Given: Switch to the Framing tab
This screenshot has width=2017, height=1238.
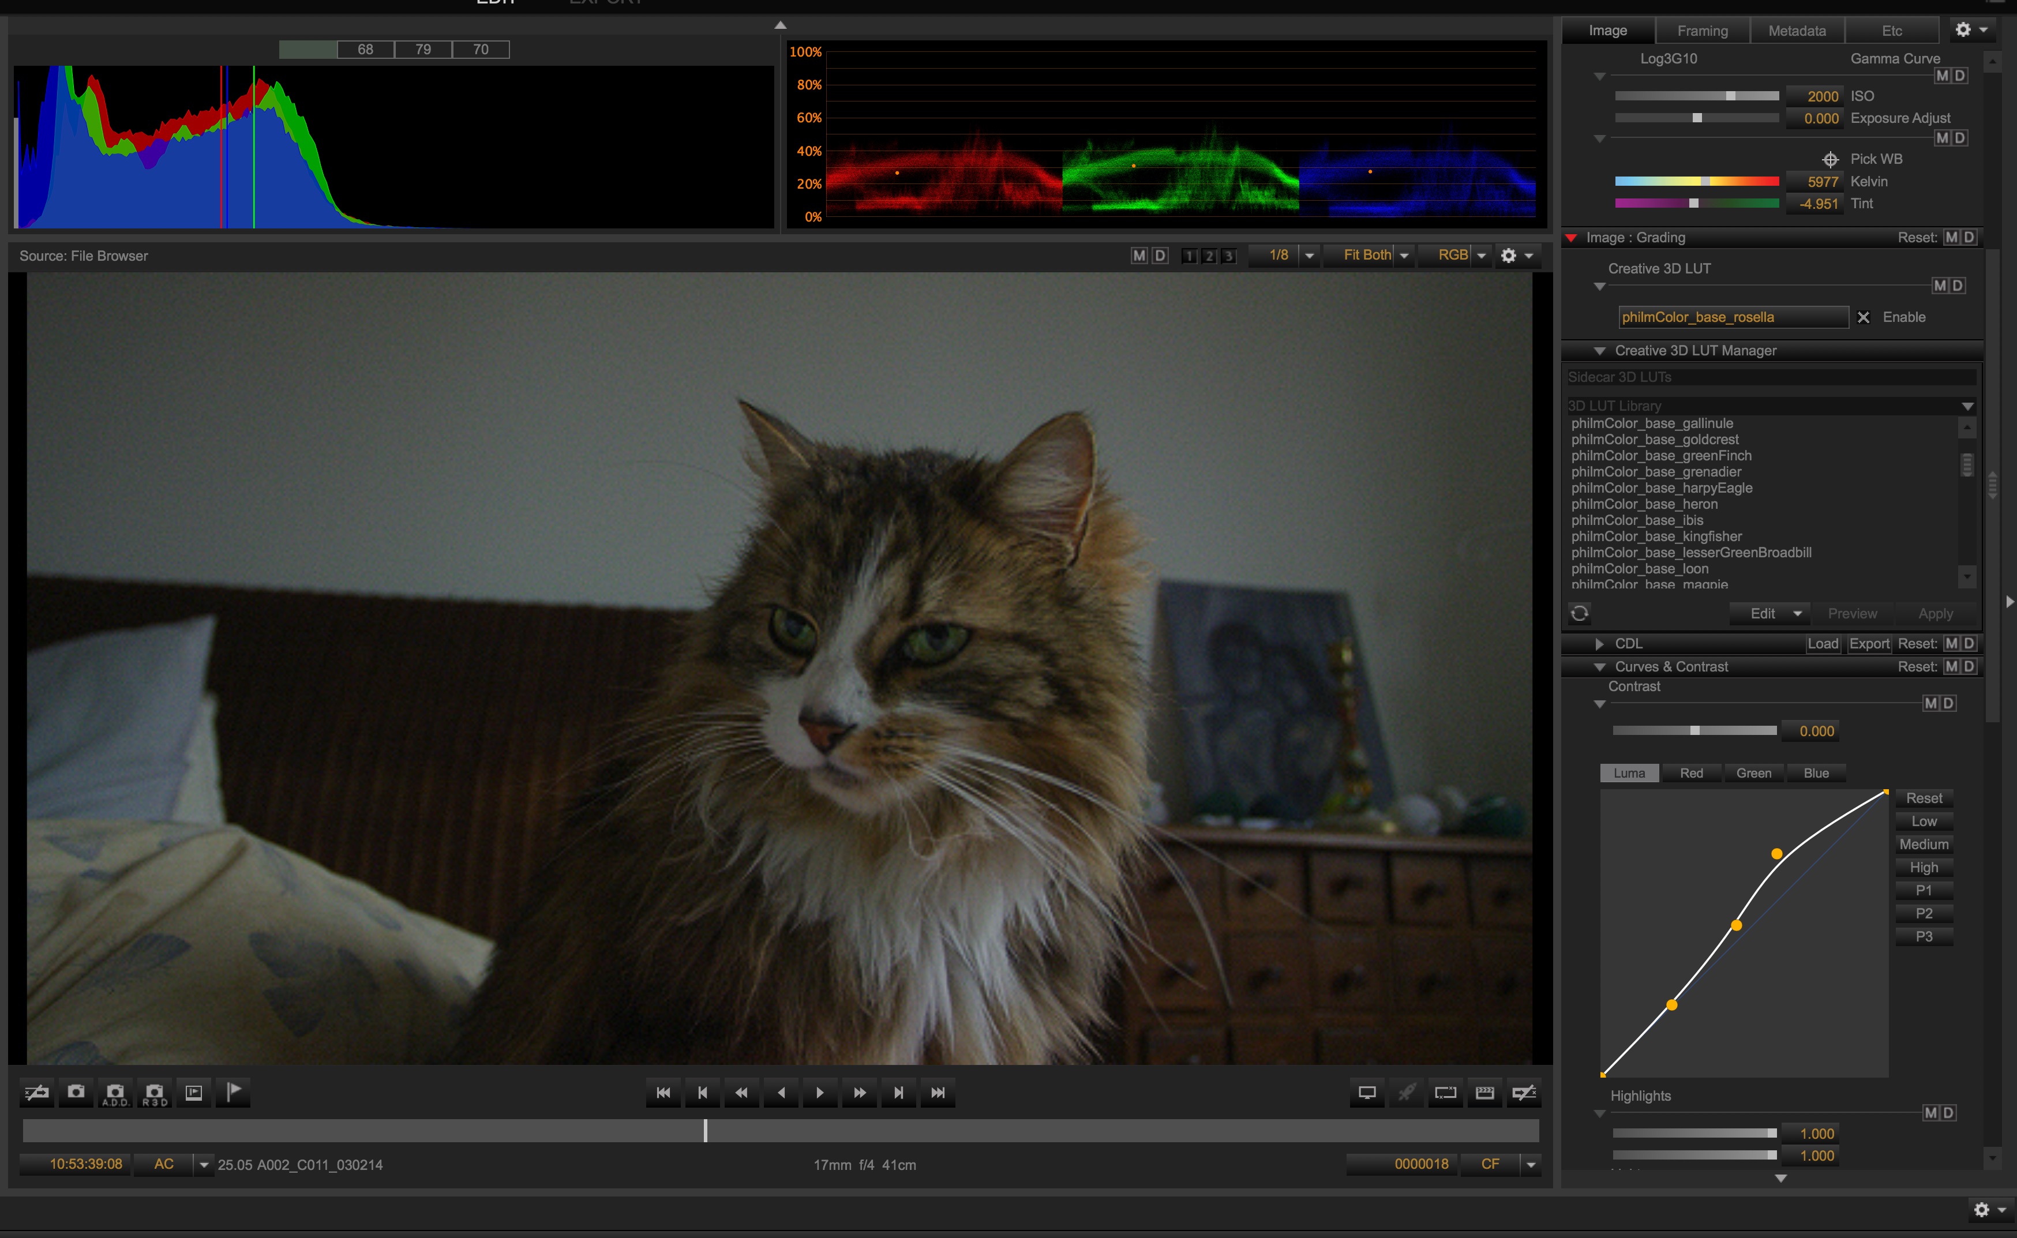Looking at the screenshot, I should pyautogui.click(x=1703, y=31).
